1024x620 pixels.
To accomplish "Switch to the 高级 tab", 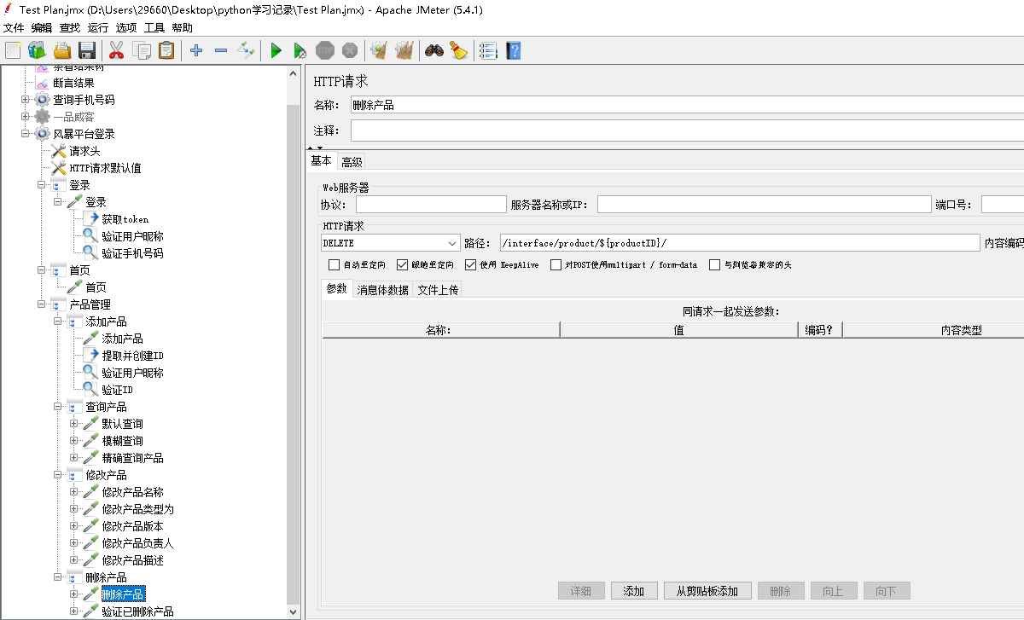I will pyautogui.click(x=352, y=162).
